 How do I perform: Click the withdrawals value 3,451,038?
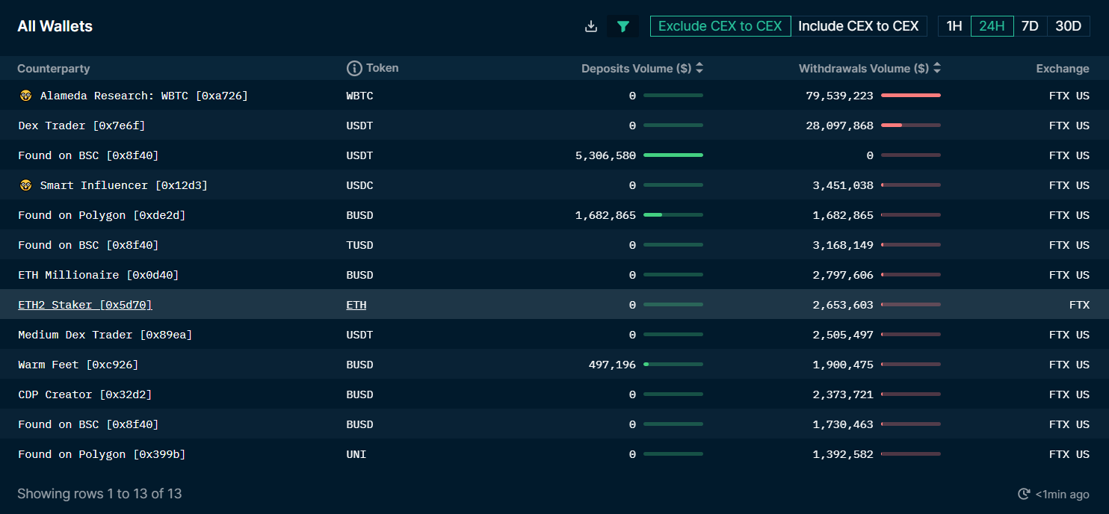point(843,185)
